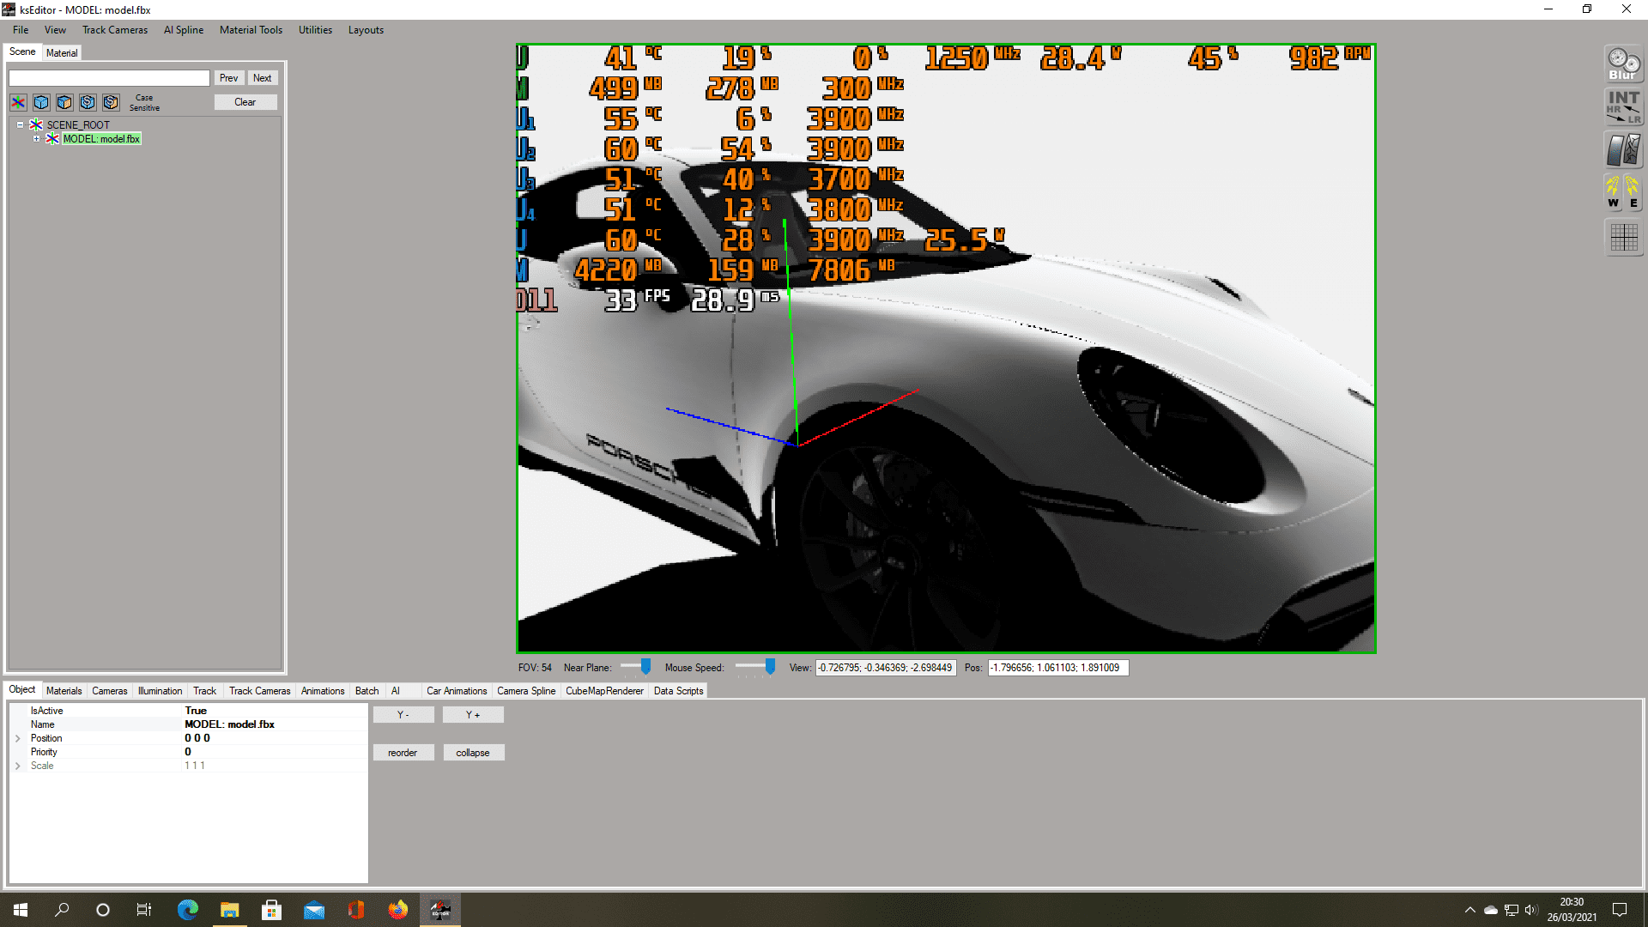Open Firefox from taskbar

397,910
